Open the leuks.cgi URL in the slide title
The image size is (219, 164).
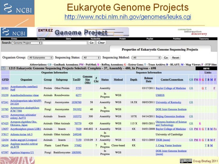click(x=128, y=17)
